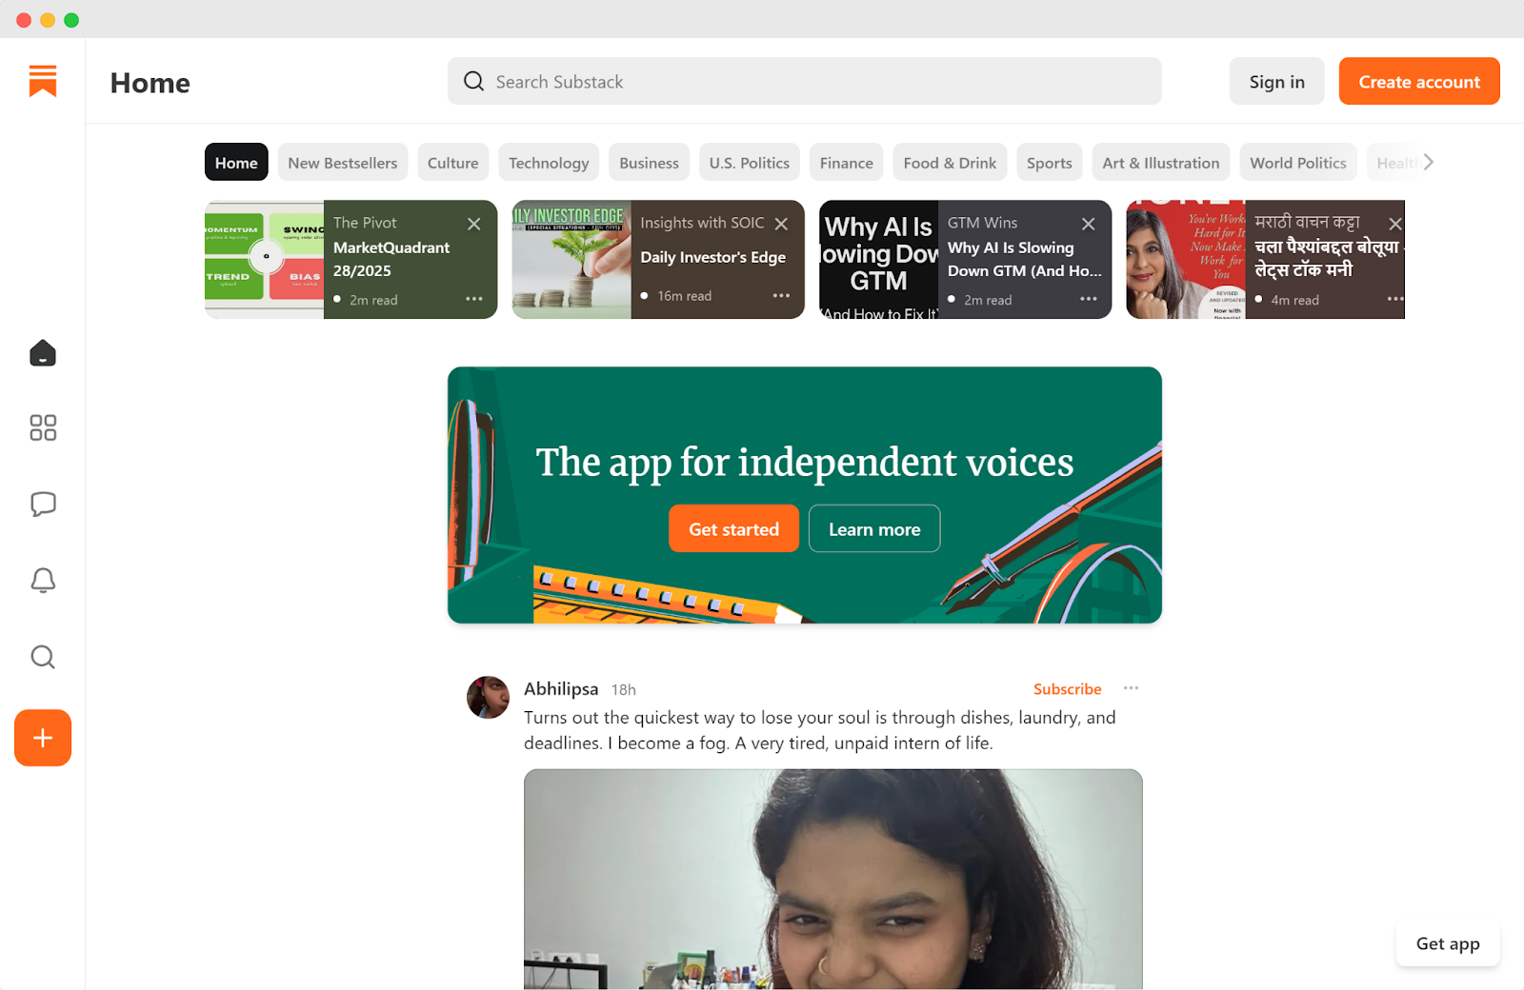
Task: Click the sidebar search magnifier icon
Action: pyautogui.click(x=43, y=657)
